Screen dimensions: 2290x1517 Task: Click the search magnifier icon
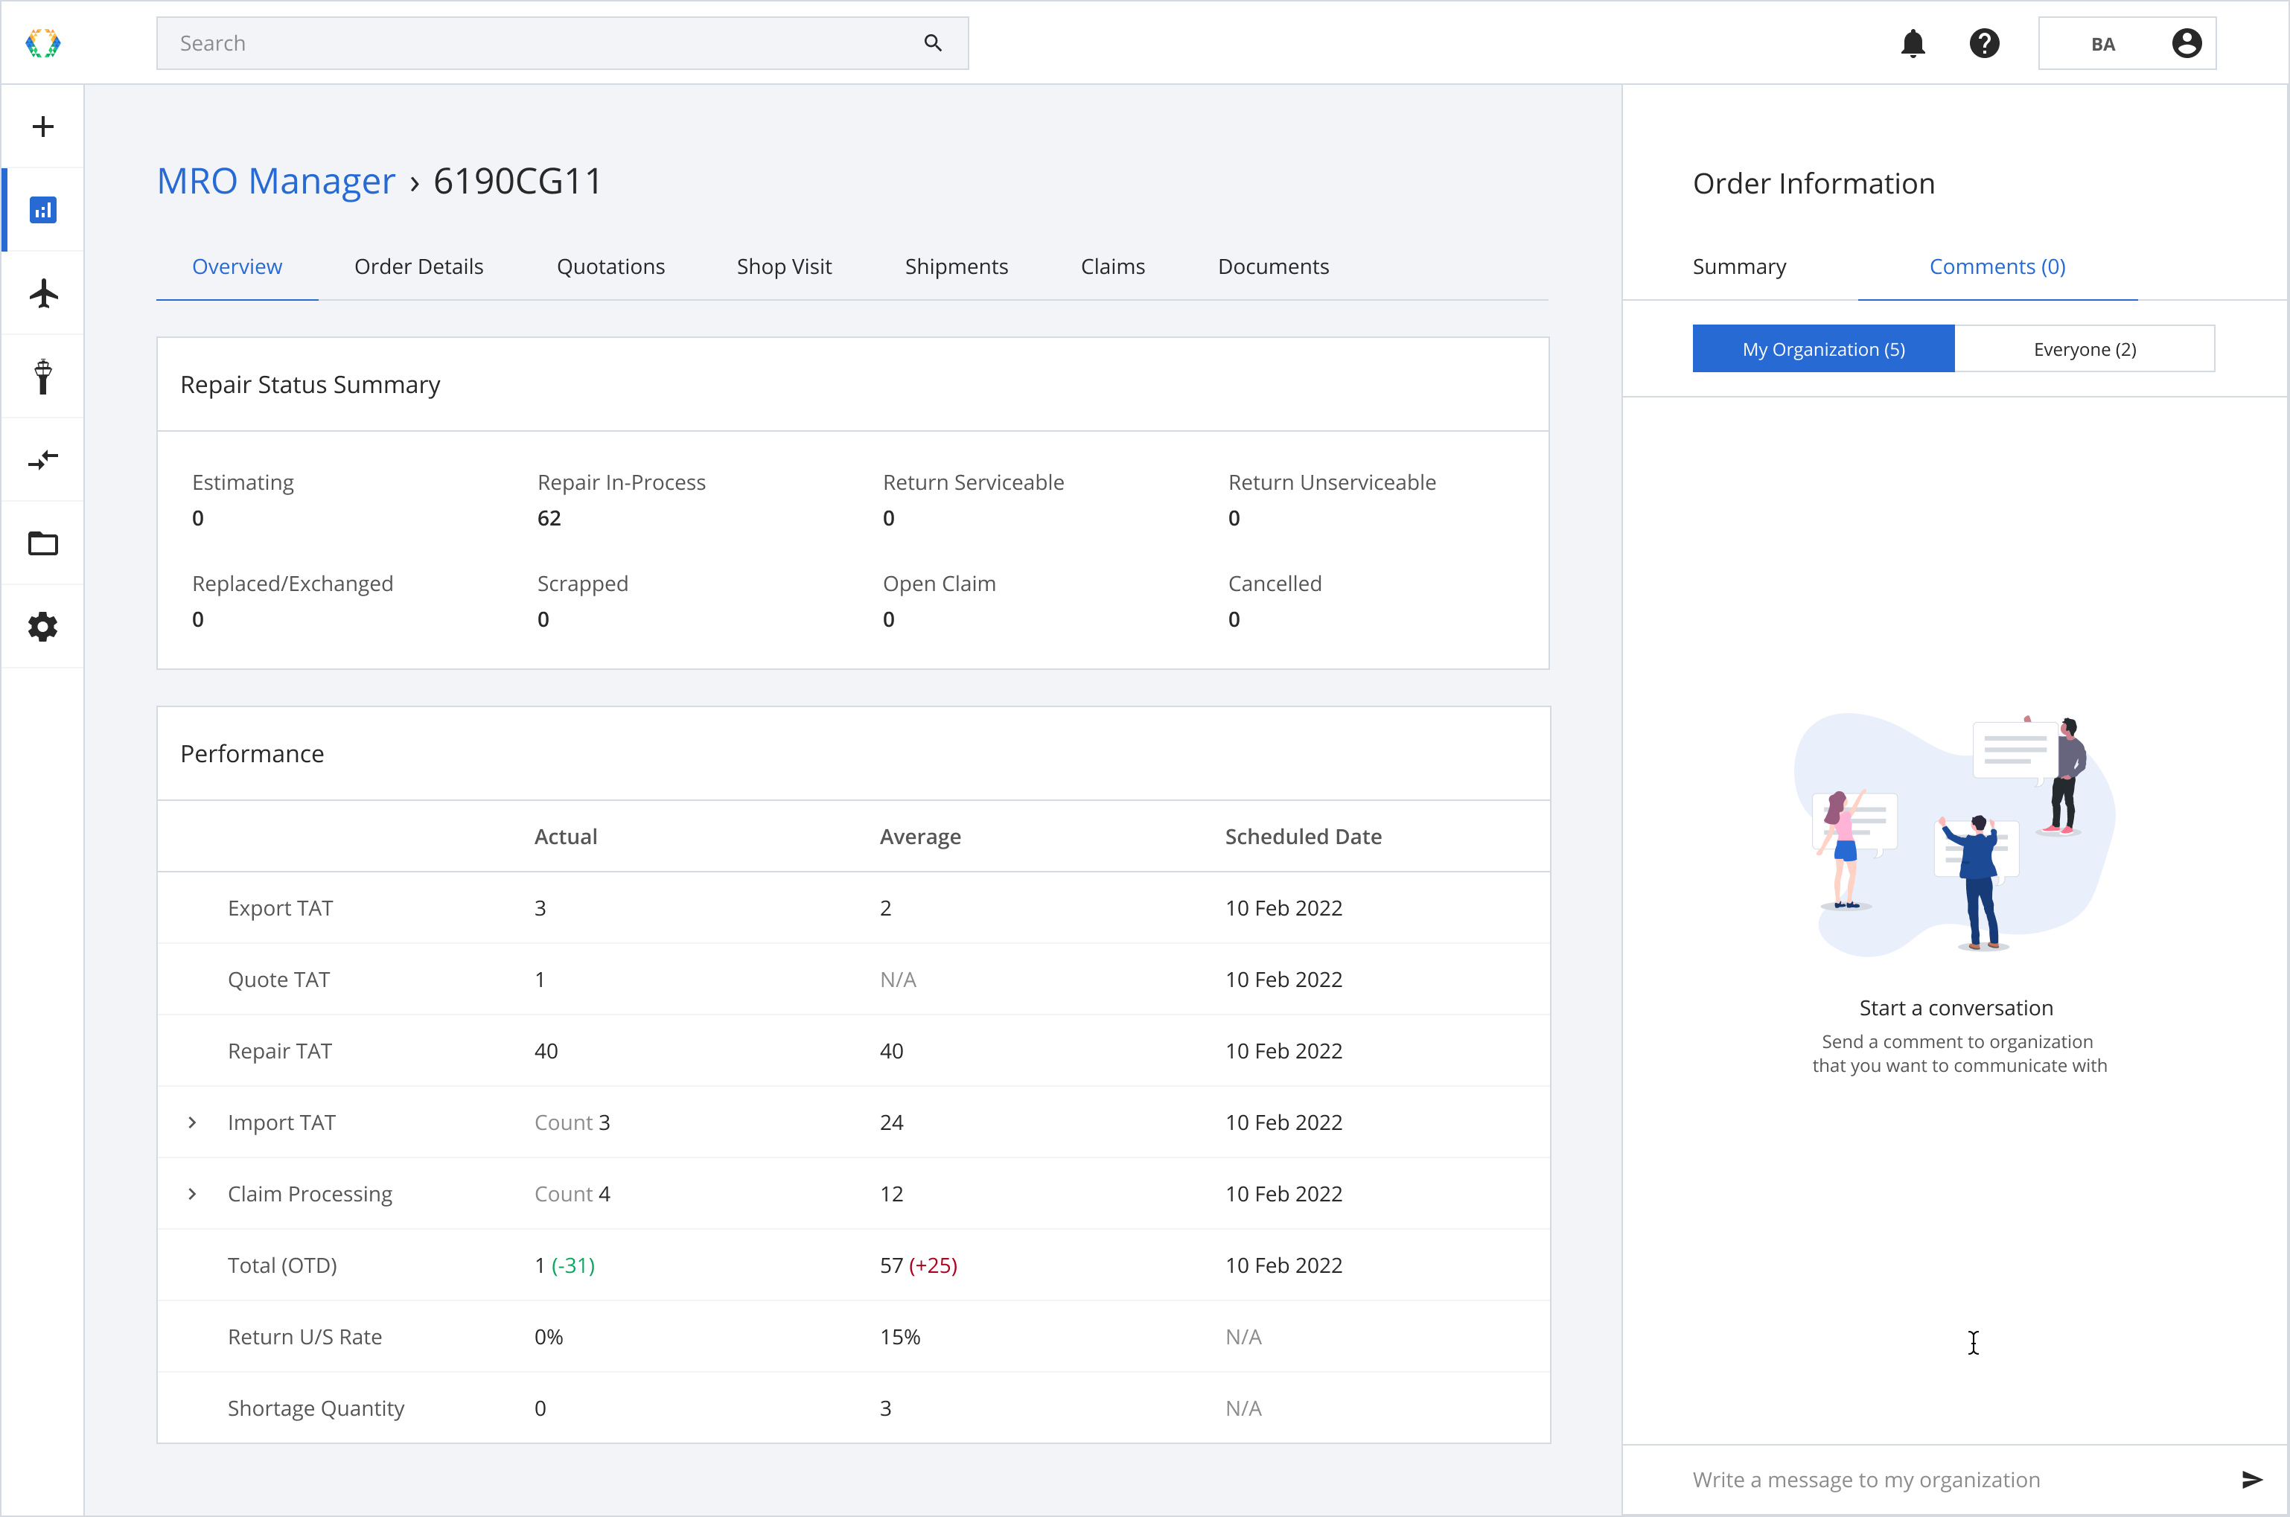point(933,42)
